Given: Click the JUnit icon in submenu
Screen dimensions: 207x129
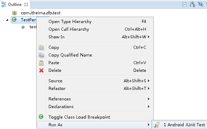Looking at the screenshot, I should 156,125.
